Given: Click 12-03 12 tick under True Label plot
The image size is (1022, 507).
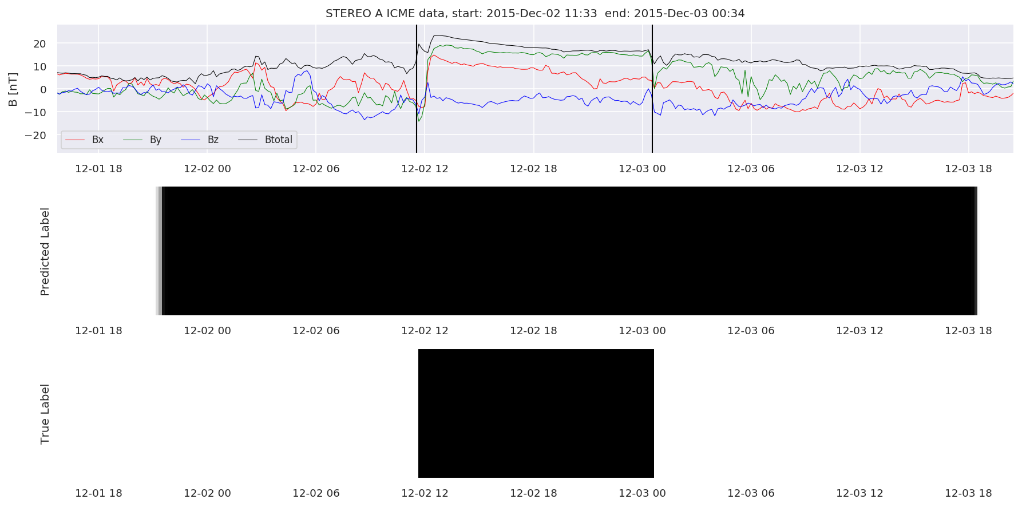Looking at the screenshot, I should (x=859, y=493).
